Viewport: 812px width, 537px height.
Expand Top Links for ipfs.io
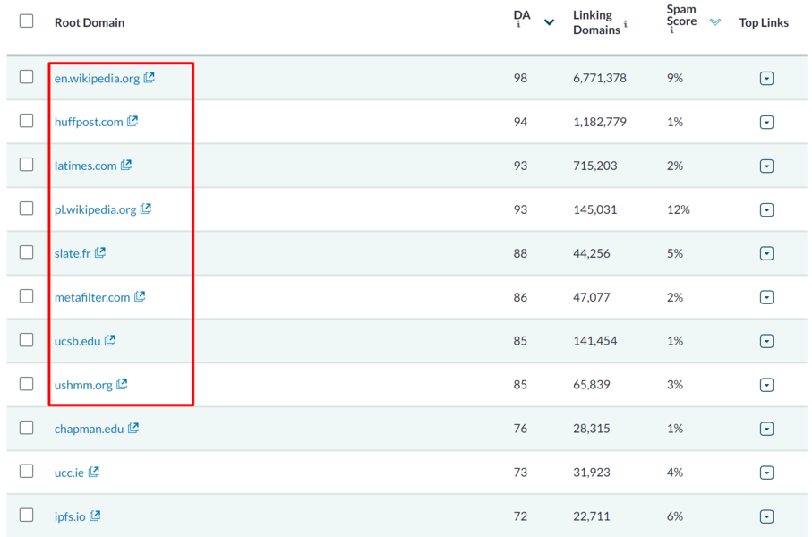767,516
